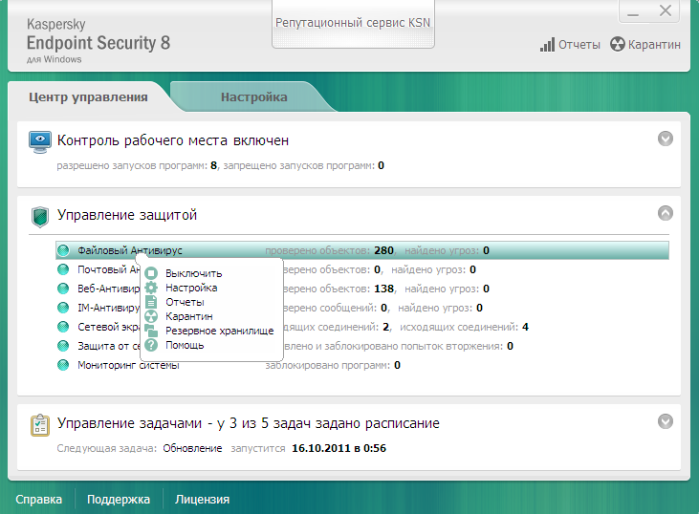
Task: Toggle status indicator of Веб-Антивирус
Action: pos(63,289)
